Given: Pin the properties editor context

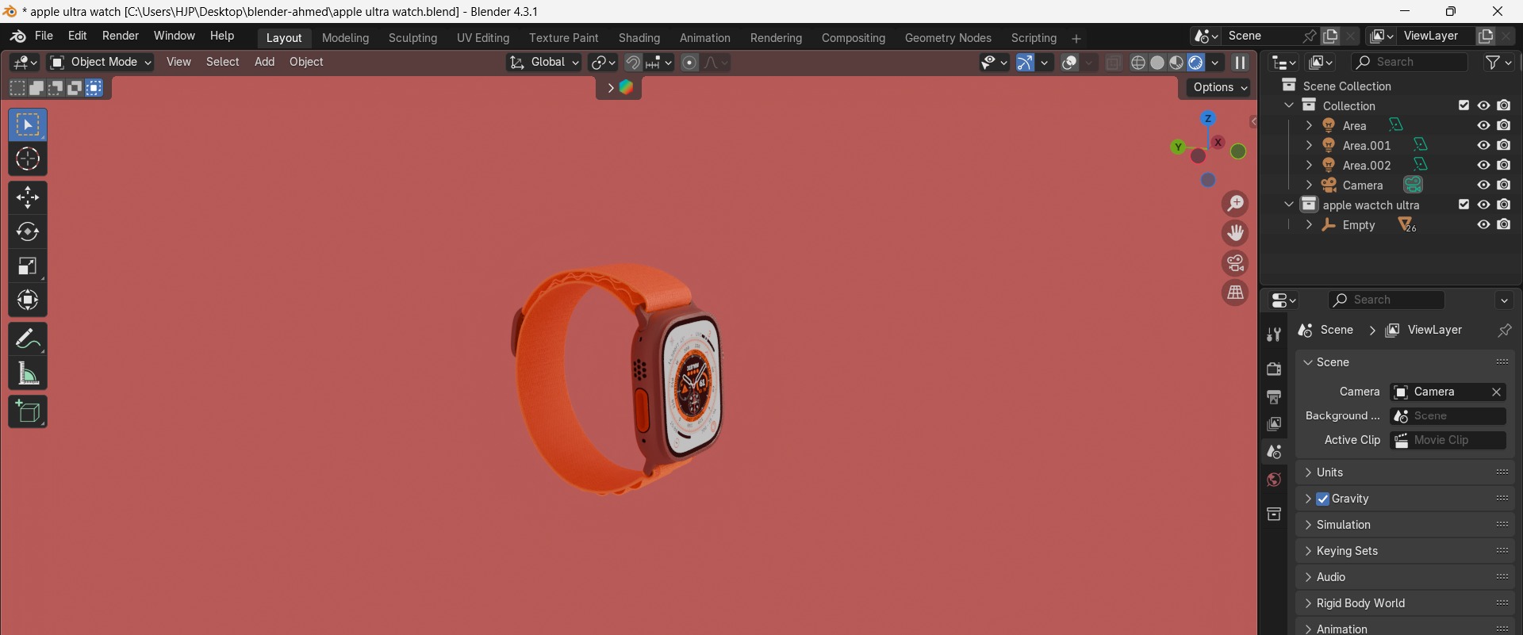Looking at the screenshot, I should pos(1504,331).
